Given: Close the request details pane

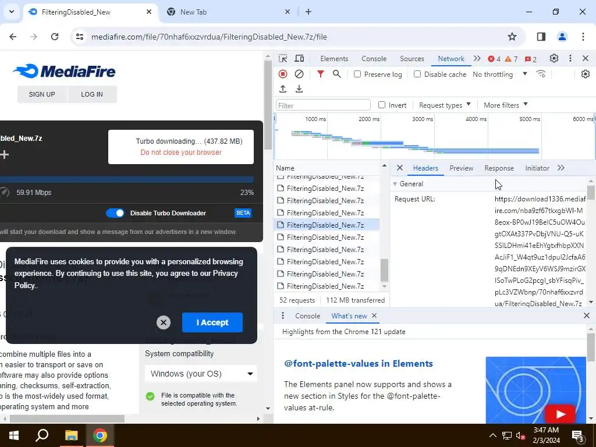Looking at the screenshot, I should [399, 168].
